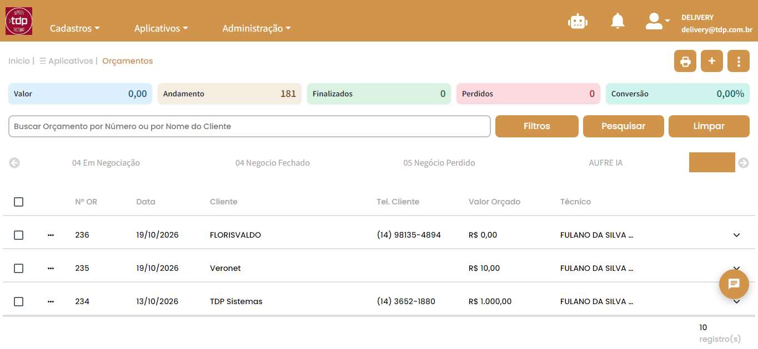Click the right arrow of the status carousel
Viewport: 758px width, 349px height.
744,163
